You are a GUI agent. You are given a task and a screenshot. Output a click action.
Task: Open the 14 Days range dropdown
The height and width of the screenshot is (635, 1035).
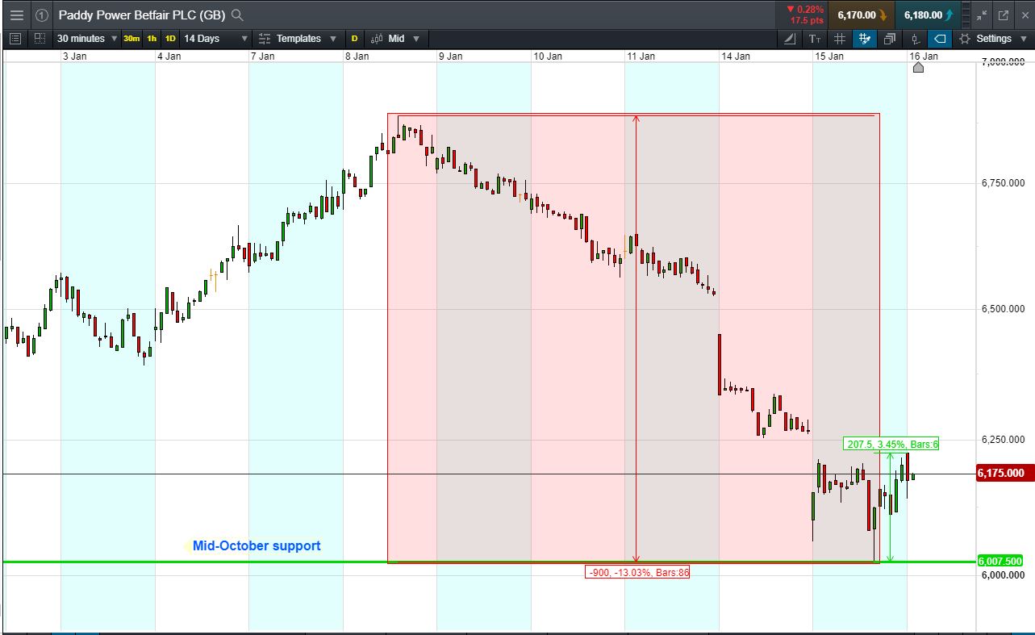click(216, 39)
